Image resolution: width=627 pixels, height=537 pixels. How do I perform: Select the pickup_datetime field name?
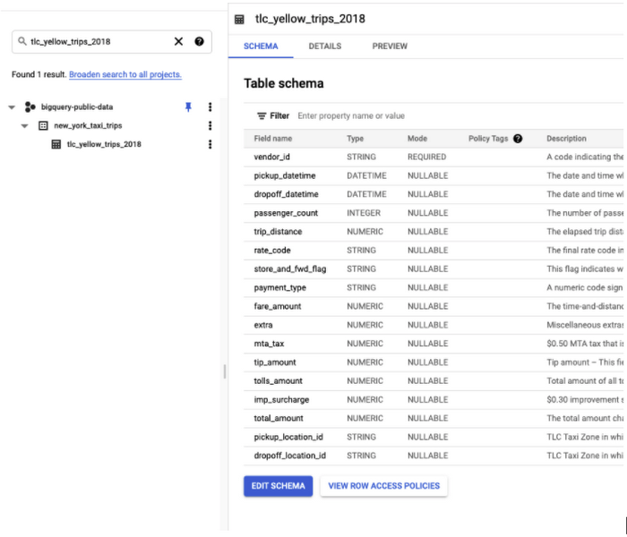coord(285,175)
